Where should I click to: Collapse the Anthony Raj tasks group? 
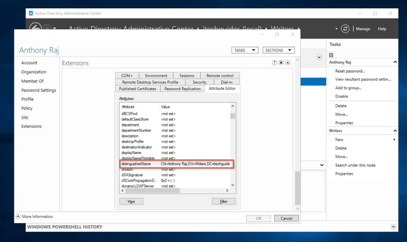(x=395, y=62)
